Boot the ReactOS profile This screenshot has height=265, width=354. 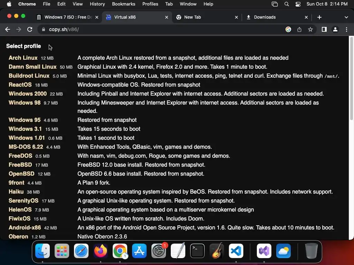click(x=20, y=85)
